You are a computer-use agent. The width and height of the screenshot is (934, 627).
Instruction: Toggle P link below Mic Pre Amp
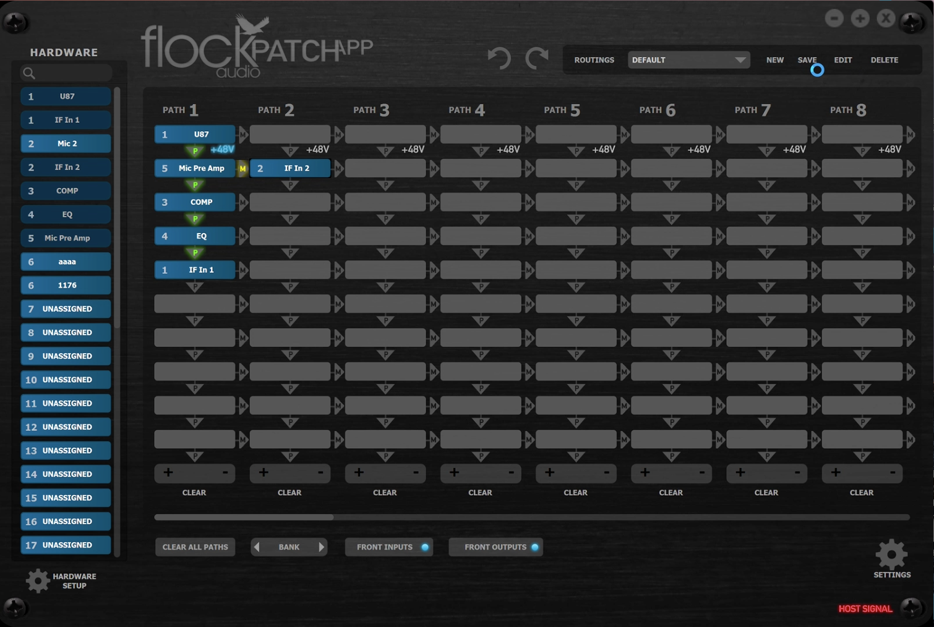(x=195, y=184)
